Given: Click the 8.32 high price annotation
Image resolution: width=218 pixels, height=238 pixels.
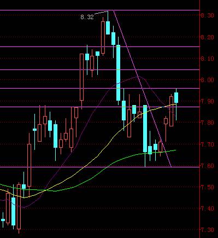Looking at the screenshot, I should click(87, 17).
